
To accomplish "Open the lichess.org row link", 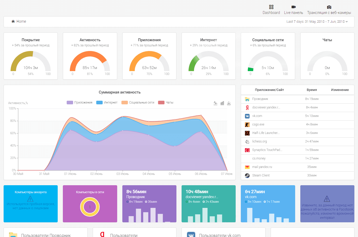I will pyautogui.click(x=259, y=141).
